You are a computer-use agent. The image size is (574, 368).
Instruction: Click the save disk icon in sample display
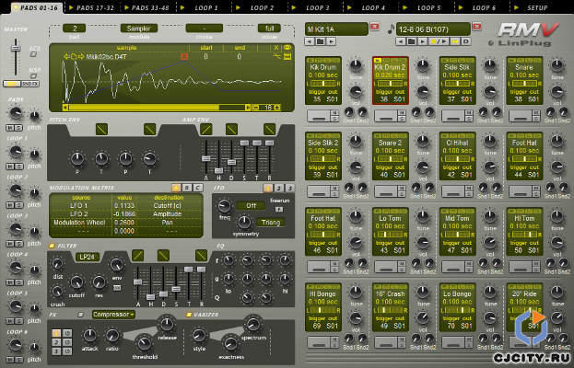[287, 57]
